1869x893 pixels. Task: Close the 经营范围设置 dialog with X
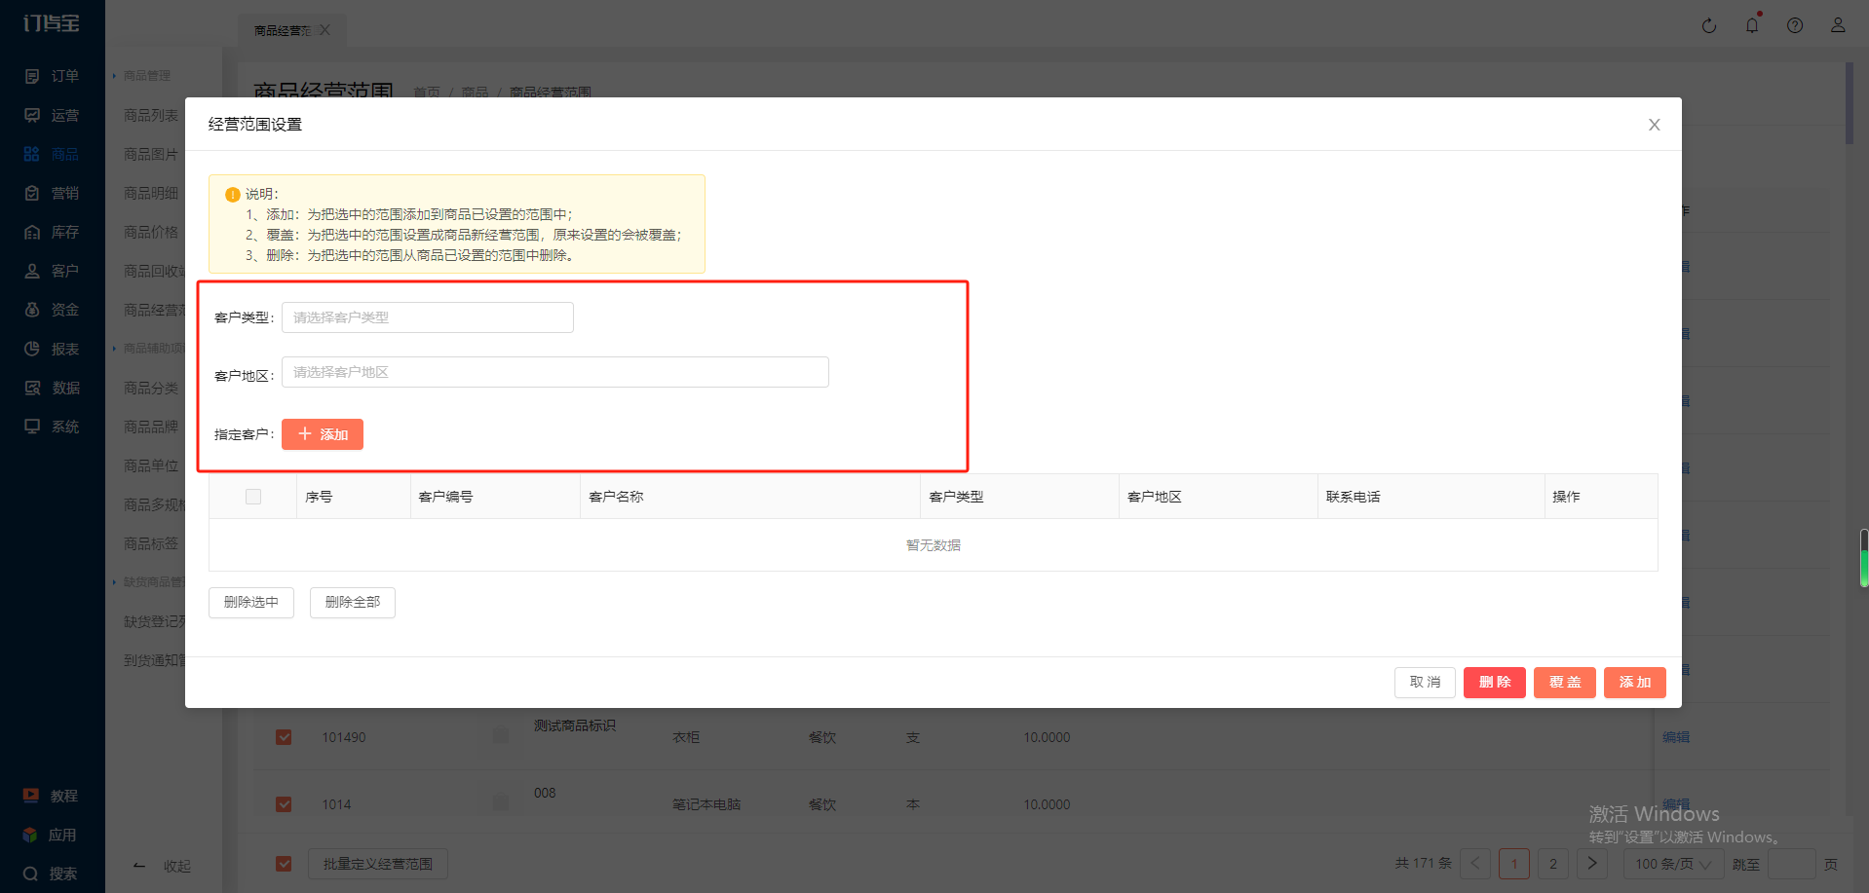tap(1654, 125)
